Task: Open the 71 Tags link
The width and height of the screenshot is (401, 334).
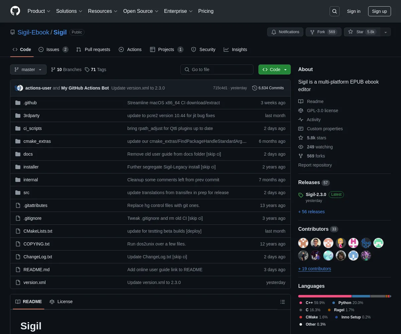Action: 96,69
